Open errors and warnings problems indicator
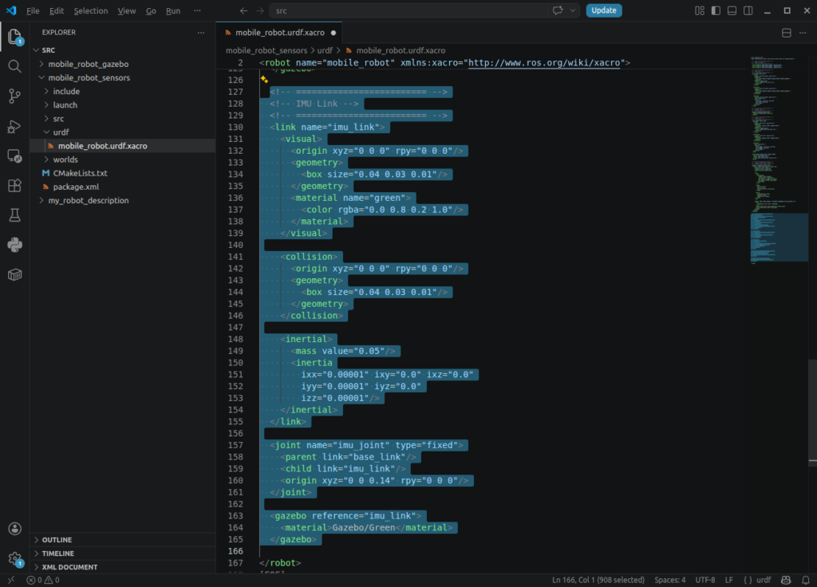Viewport: 817px width, 587px height. [43, 580]
